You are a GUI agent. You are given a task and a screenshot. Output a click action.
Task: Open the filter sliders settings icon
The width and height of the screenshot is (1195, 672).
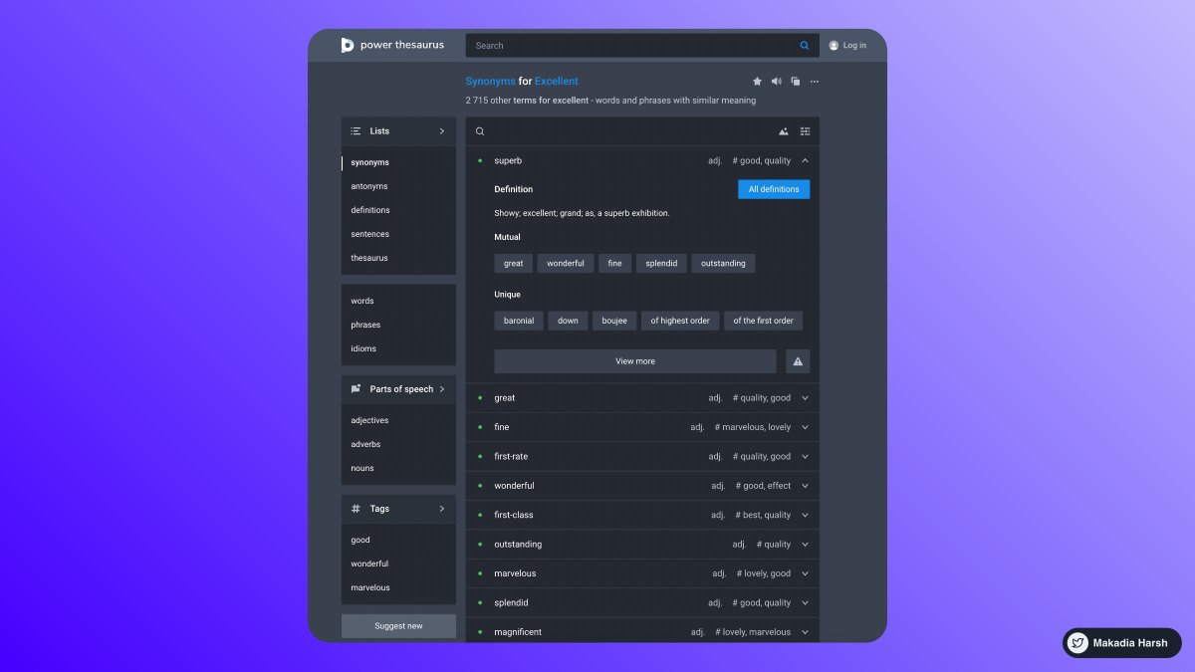(806, 131)
